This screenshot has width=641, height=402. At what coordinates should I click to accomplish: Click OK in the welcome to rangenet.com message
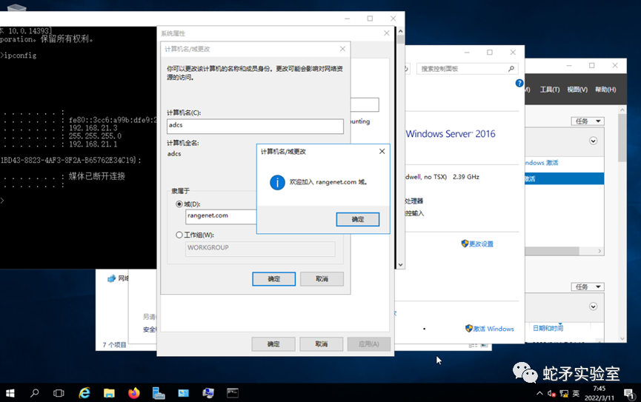(358, 219)
